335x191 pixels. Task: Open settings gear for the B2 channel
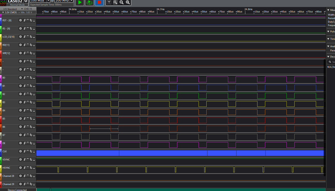[20, 94]
